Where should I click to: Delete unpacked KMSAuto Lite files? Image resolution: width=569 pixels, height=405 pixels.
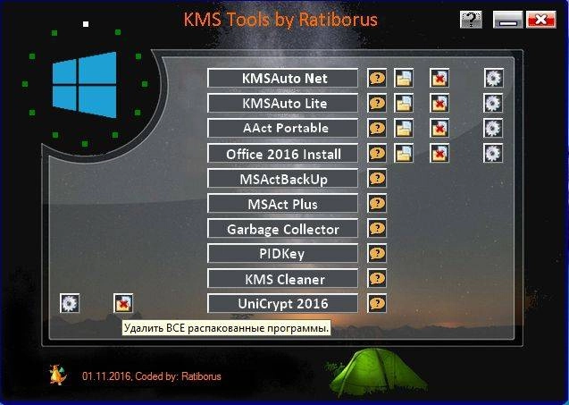tap(439, 103)
